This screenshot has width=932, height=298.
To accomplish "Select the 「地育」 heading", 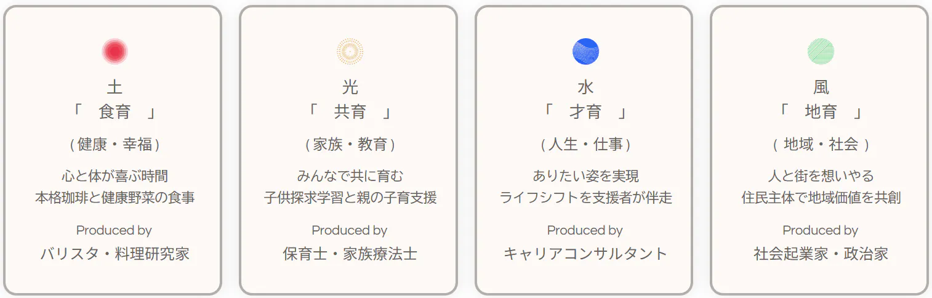I will 821,112.
